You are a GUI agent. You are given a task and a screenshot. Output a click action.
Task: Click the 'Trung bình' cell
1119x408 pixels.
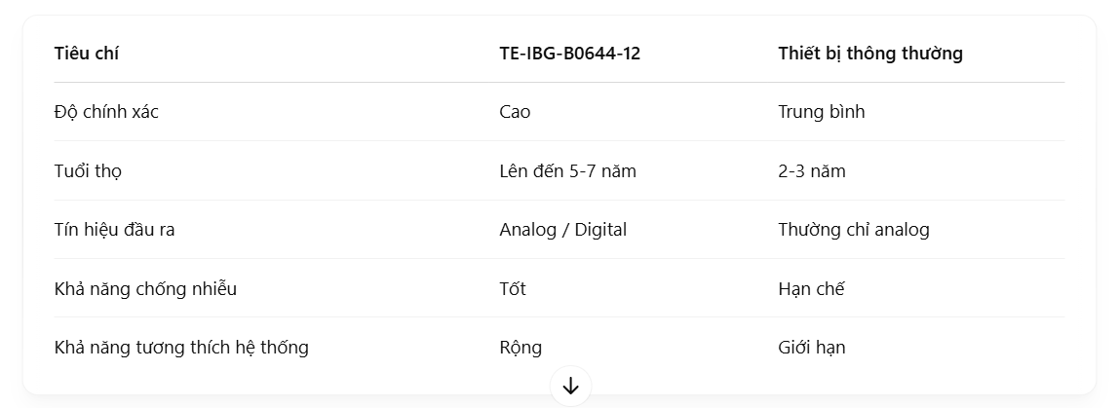(822, 112)
